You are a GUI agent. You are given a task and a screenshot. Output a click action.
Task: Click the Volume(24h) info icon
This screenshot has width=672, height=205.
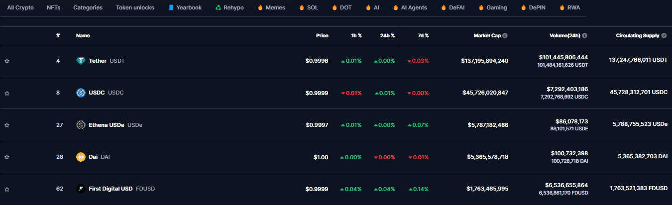coord(584,36)
